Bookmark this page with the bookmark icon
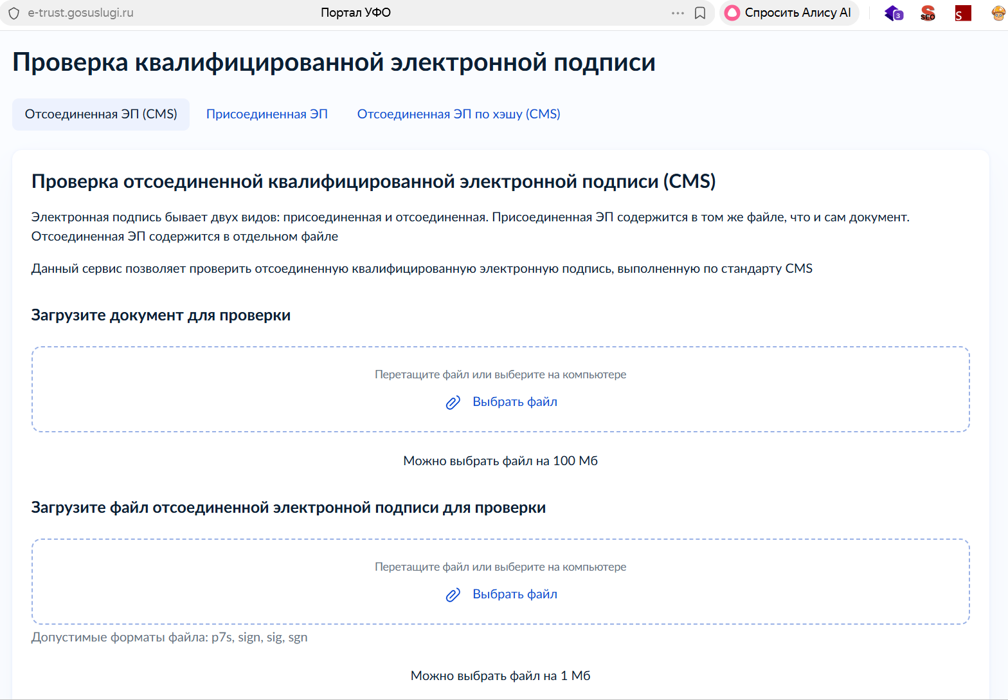Screen dimensions: 1008x700 [x=700, y=13]
